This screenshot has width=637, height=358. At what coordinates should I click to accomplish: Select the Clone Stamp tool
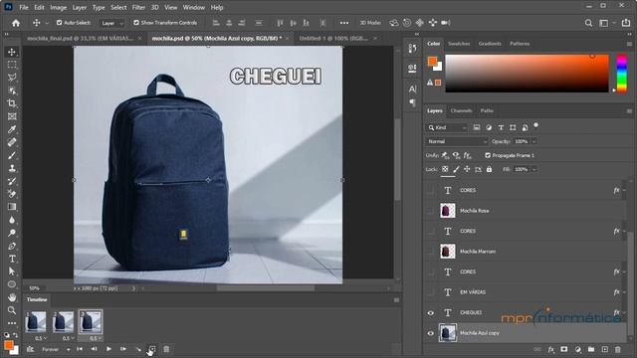(x=12, y=168)
